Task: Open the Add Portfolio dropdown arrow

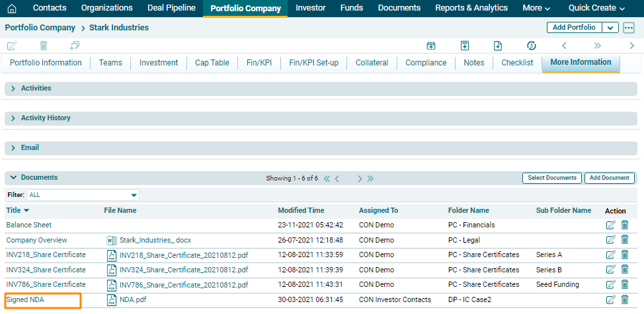Action: pos(610,28)
